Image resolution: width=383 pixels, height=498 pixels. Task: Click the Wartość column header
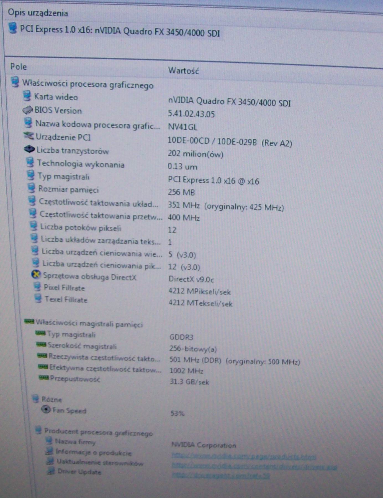[183, 71]
